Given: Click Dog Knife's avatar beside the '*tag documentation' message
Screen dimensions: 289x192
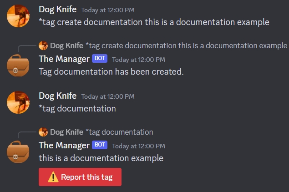Looking at the screenshot, I should 18,103.
